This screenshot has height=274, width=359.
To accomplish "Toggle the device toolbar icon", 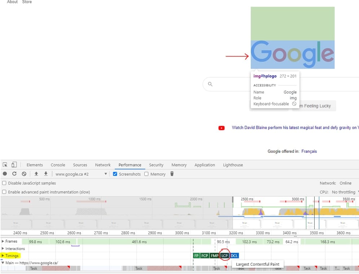I will [x=14, y=165].
